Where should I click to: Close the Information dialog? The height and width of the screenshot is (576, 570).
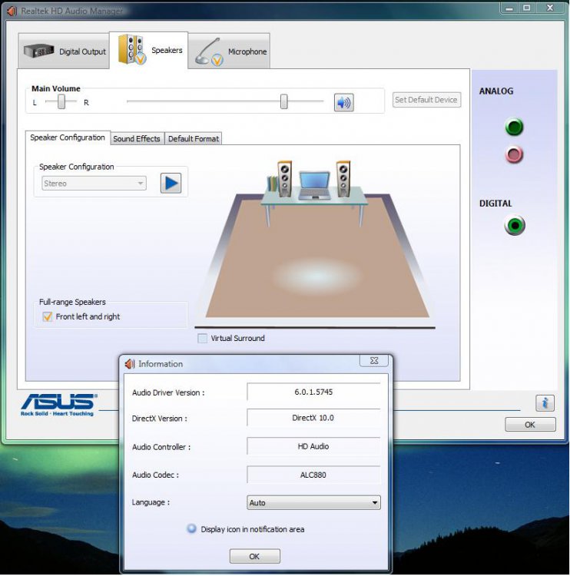[x=374, y=361]
